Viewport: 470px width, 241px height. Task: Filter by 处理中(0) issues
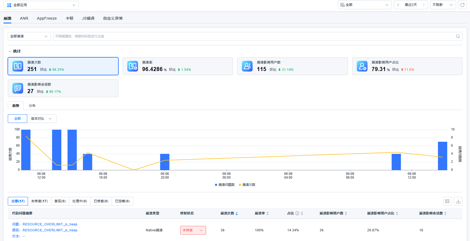[80, 201]
